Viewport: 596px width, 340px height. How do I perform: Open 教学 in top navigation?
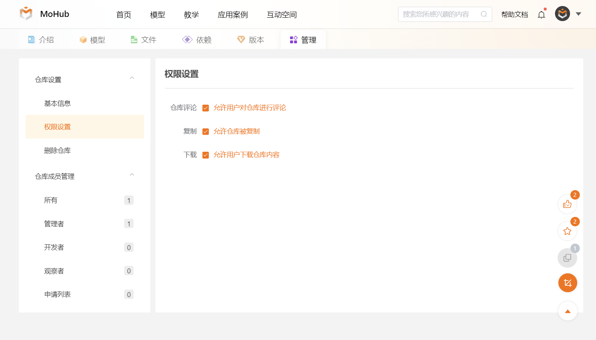tap(192, 15)
